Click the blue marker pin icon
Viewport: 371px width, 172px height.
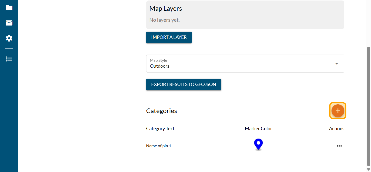pyautogui.click(x=258, y=144)
